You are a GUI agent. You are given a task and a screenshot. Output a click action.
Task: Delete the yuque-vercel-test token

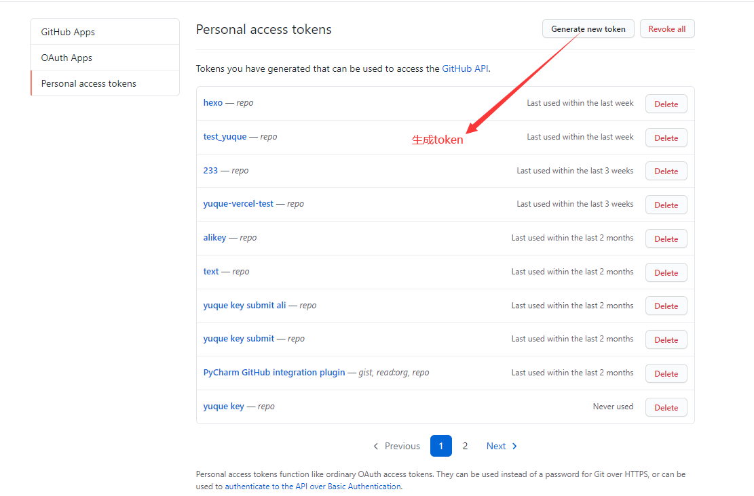click(x=666, y=205)
